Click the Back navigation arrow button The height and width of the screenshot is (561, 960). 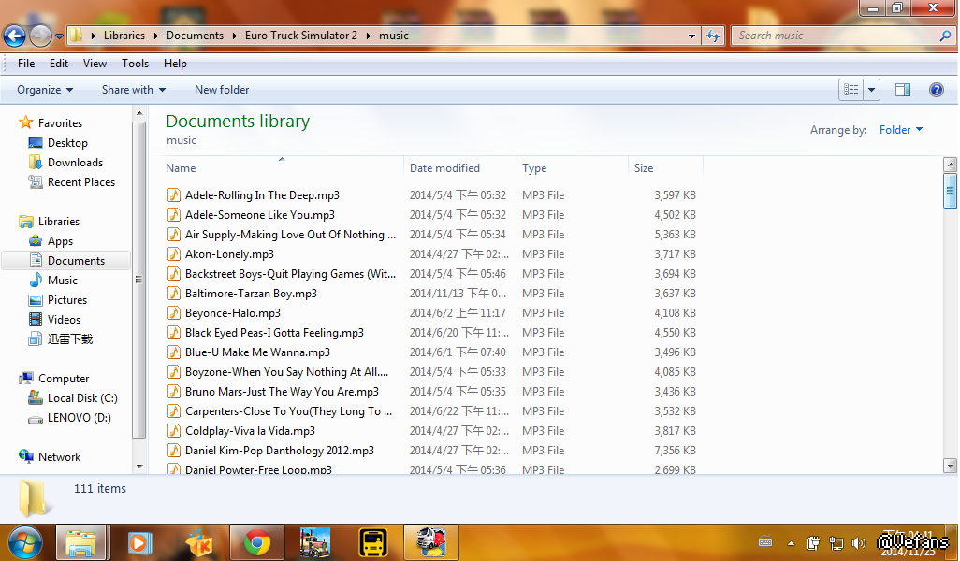coord(14,36)
